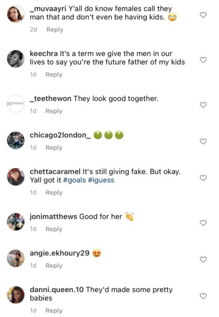Like _muvaayri's comment with the heart icon
219x317 pixels.
[203, 15]
